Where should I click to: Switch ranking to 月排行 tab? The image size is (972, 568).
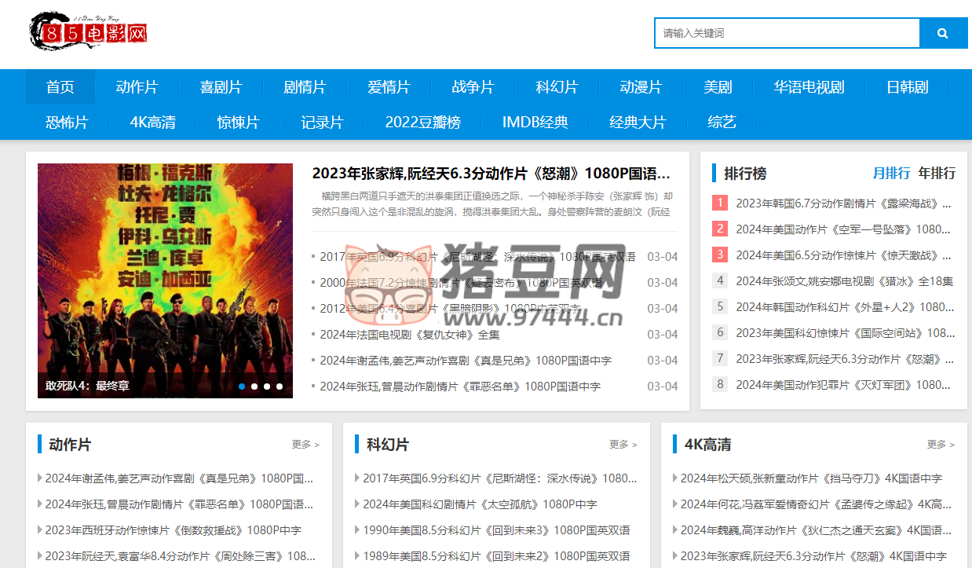tap(891, 173)
